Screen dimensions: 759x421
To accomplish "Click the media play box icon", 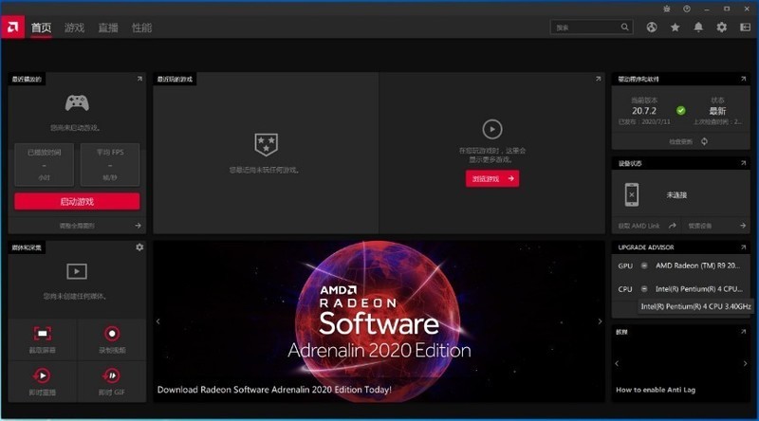I will [77, 271].
